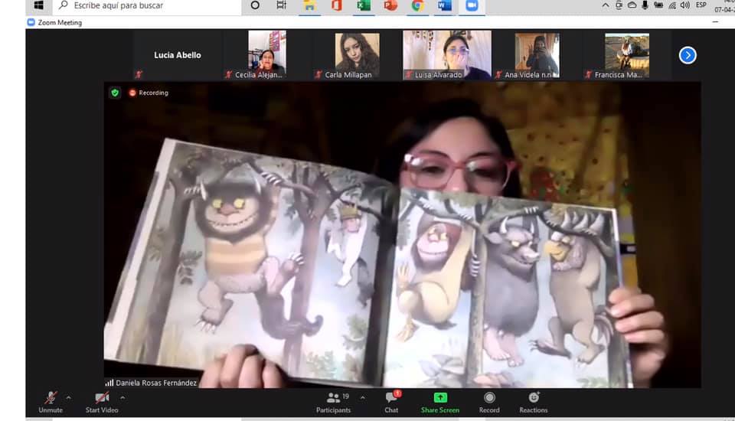Open PowerPoint from the taskbar
735x421 pixels.
pos(390,5)
